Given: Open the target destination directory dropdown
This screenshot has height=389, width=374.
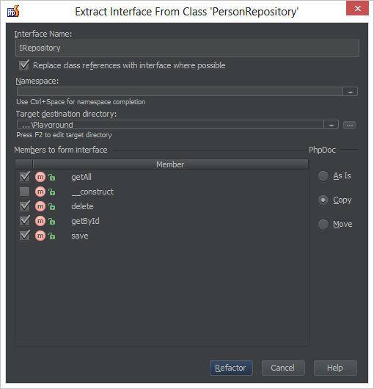Looking at the screenshot, I should coord(331,125).
